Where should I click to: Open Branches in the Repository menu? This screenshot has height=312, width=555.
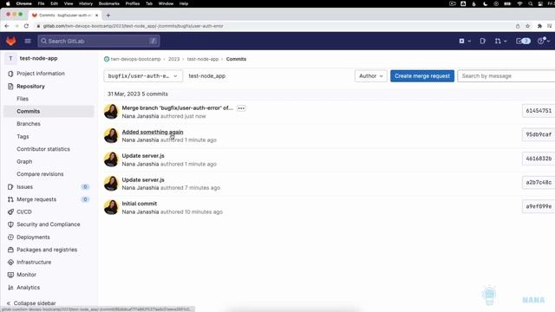click(29, 124)
